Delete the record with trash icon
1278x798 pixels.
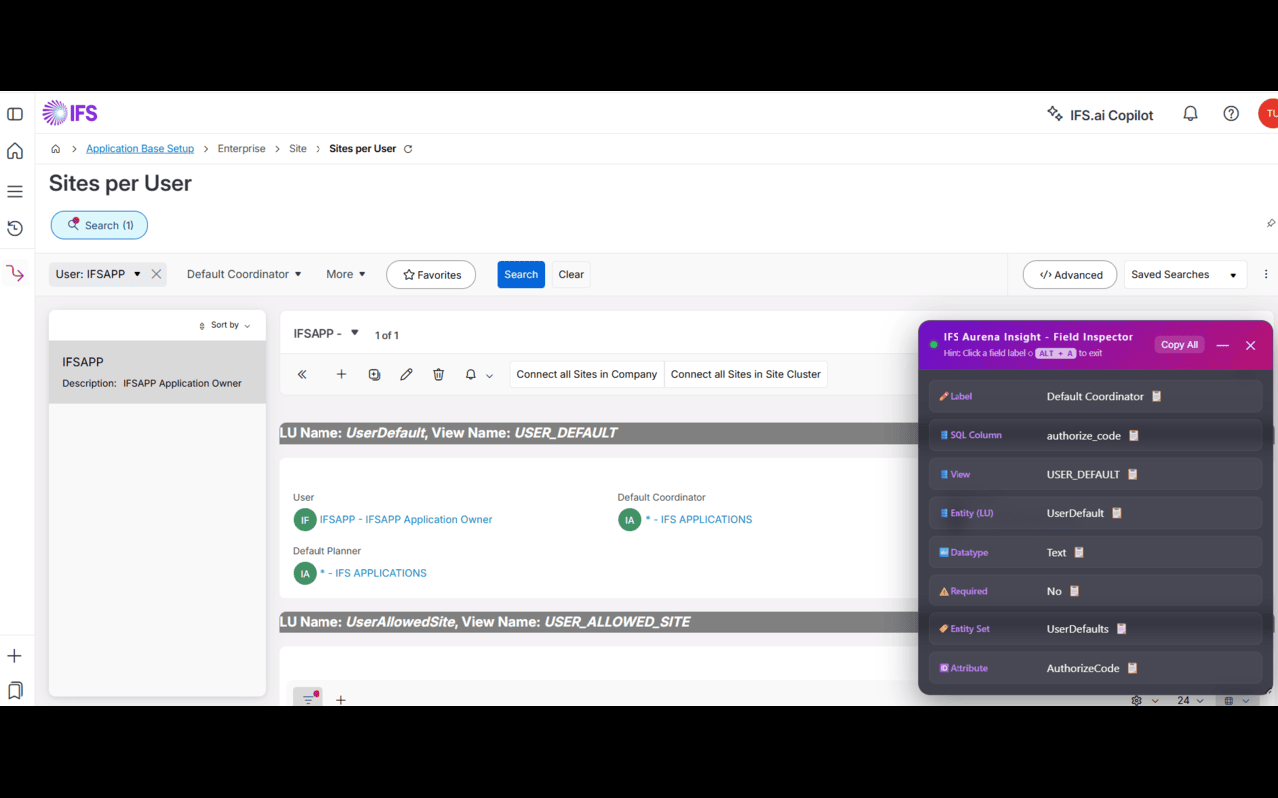tap(438, 375)
